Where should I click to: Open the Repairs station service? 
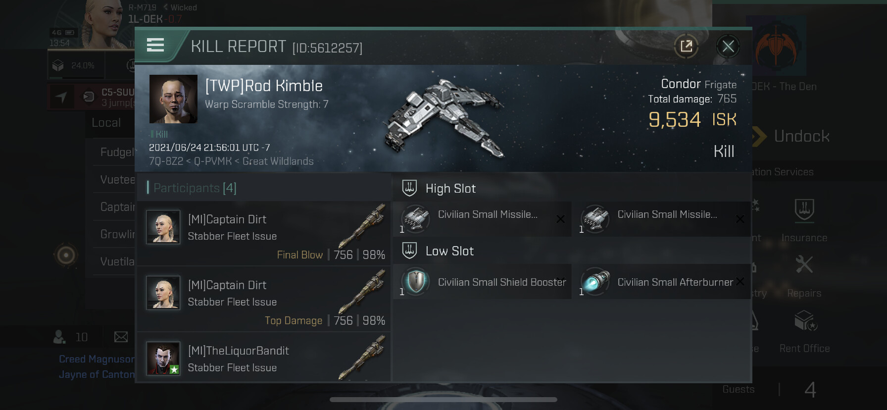pyautogui.click(x=804, y=276)
